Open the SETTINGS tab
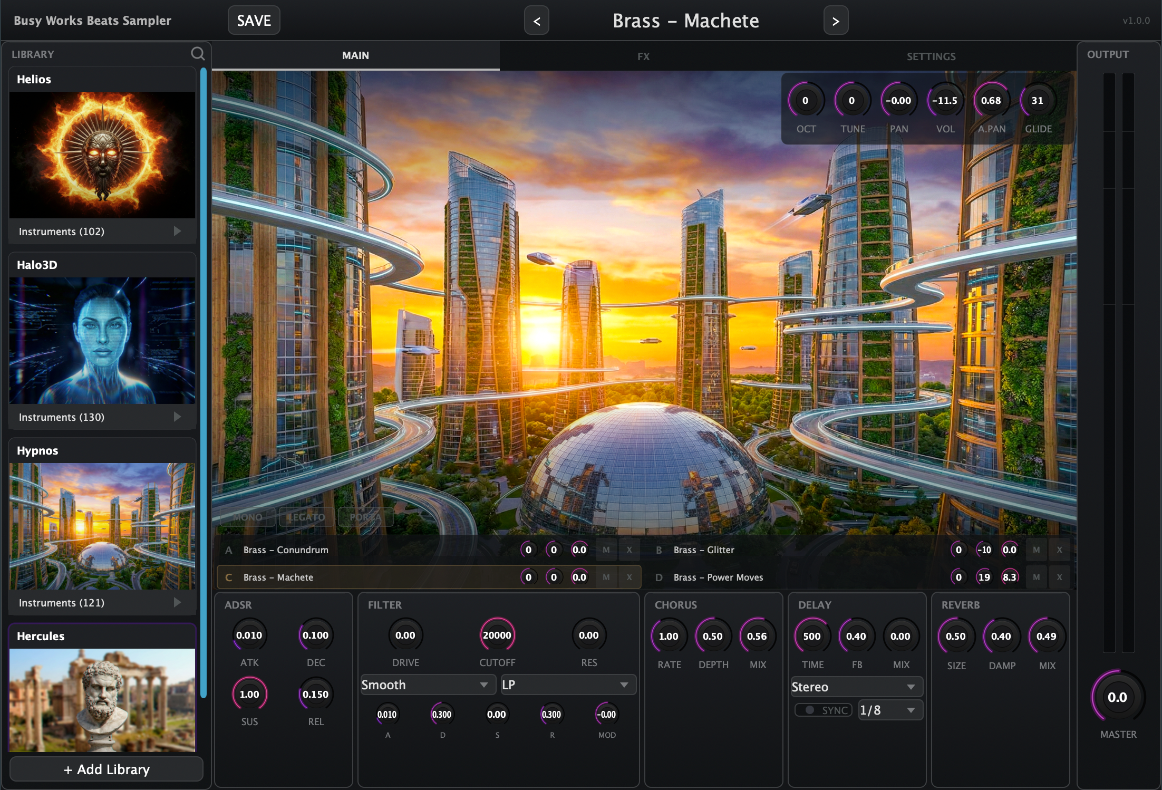 (x=931, y=56)
